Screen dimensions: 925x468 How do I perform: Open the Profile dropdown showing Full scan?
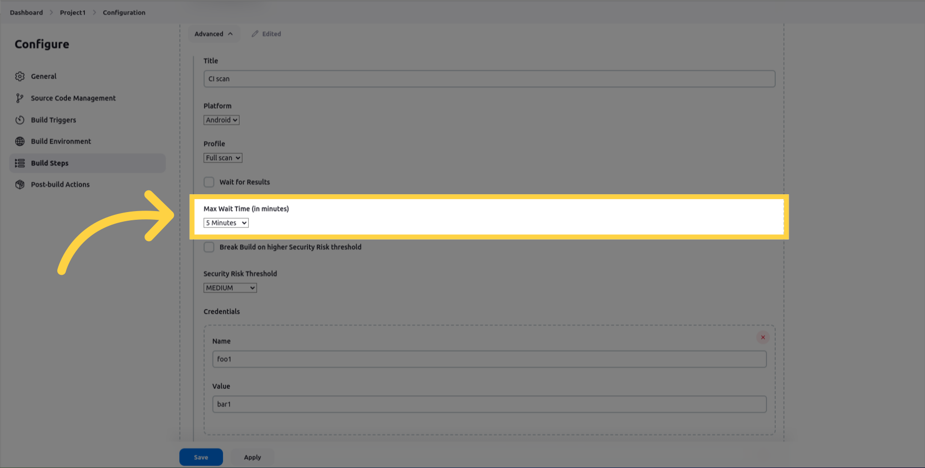point(223,158)
